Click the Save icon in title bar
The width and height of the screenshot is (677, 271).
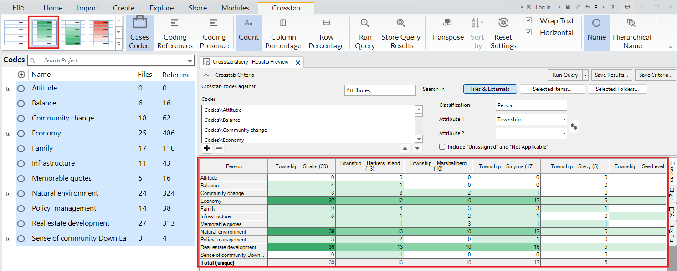click(568, 7)
